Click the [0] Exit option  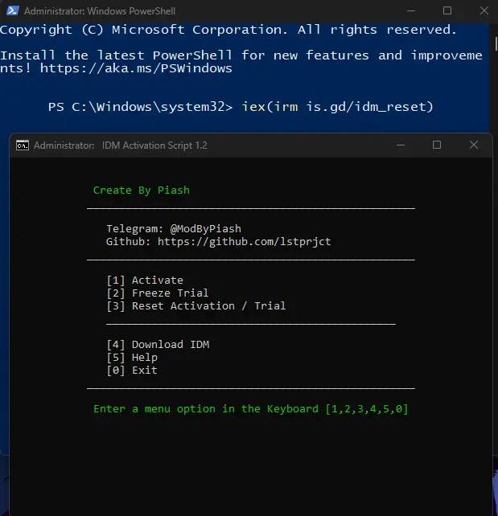click(132, 371)
